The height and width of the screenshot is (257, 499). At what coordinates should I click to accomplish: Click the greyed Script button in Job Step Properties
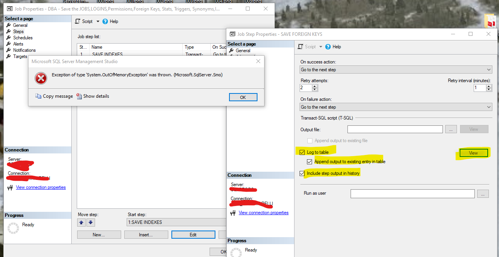(x=307, y=47)
